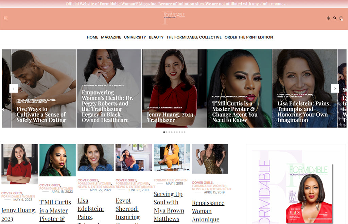Select the first carousel pagination dot
Viewport: 348px width, 224px height.
click(164, 132)
